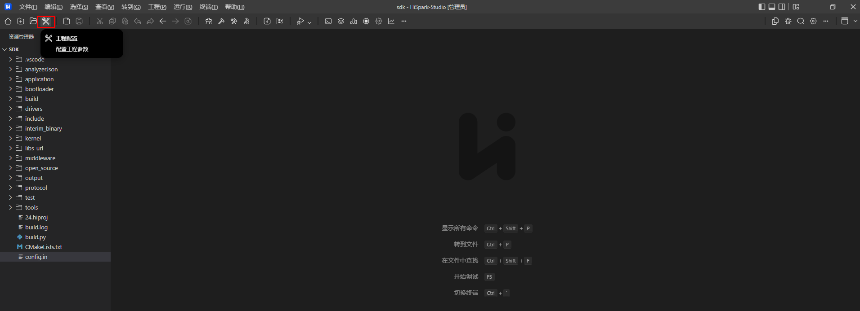Click the bug debug icon at right

point(788,21)
